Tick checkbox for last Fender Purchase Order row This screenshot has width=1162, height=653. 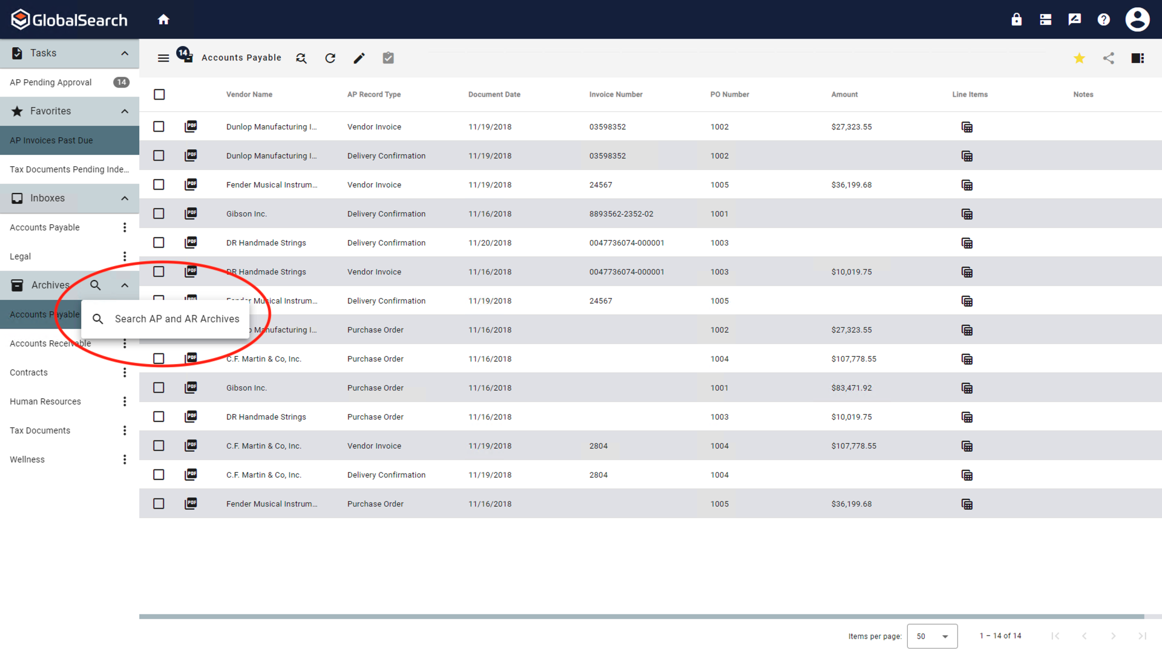tap(159, 504)
